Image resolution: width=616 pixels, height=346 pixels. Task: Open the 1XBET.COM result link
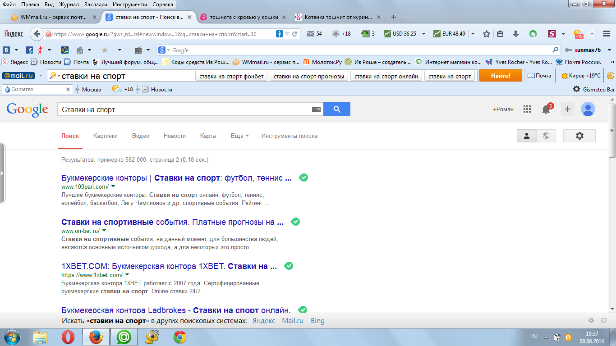[169, 266]
